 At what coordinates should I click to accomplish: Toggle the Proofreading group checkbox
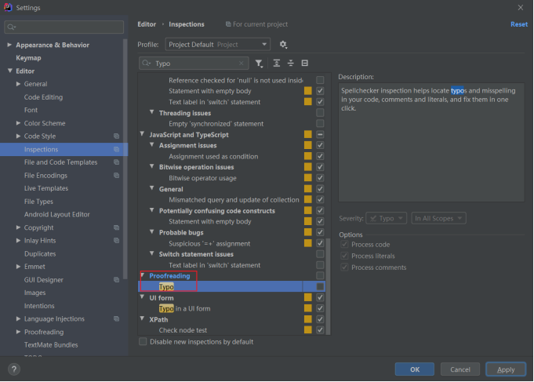pyautogui.click(x=320, y=275)
